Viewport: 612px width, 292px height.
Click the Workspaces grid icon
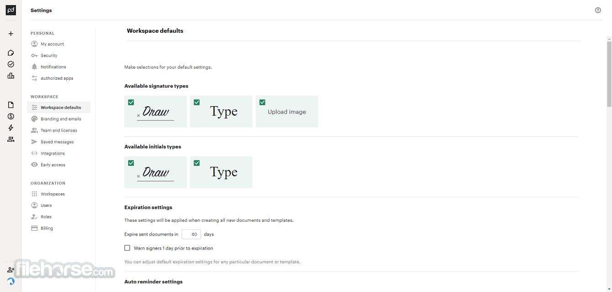coord(34,194)
